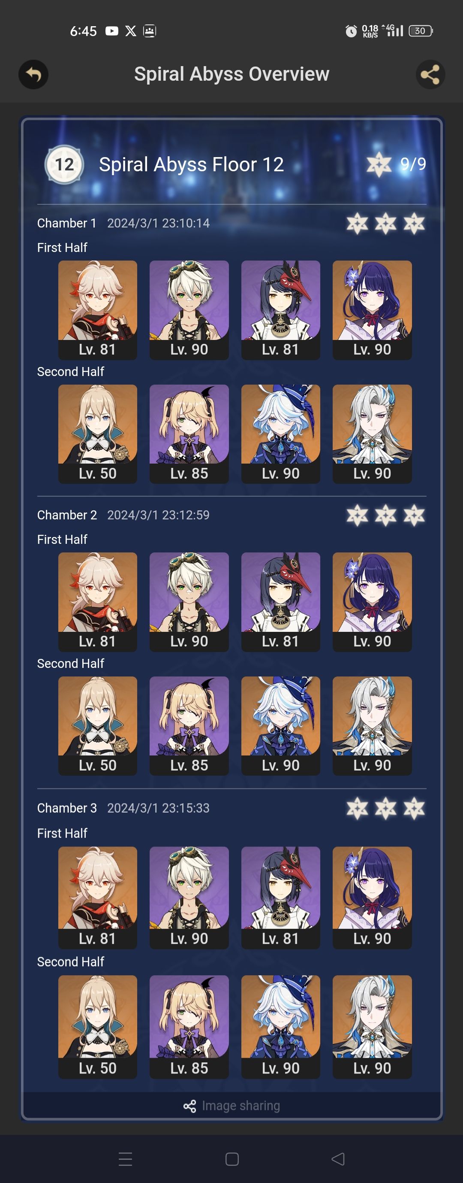Screen dimensions: 463x1183
Task: Tap the 9/9 star total icon
Action: tap(379, 164)
